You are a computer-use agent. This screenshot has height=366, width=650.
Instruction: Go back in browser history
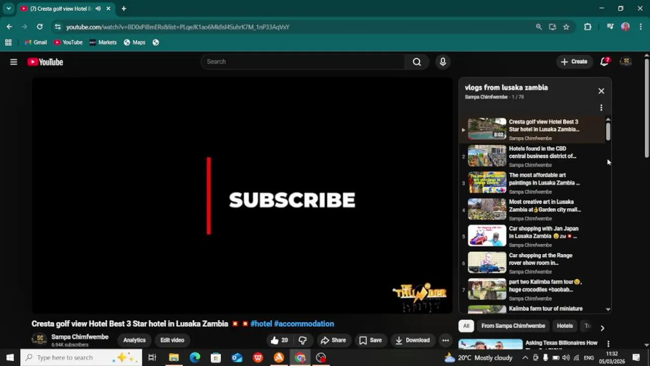(x=9, y=27)
